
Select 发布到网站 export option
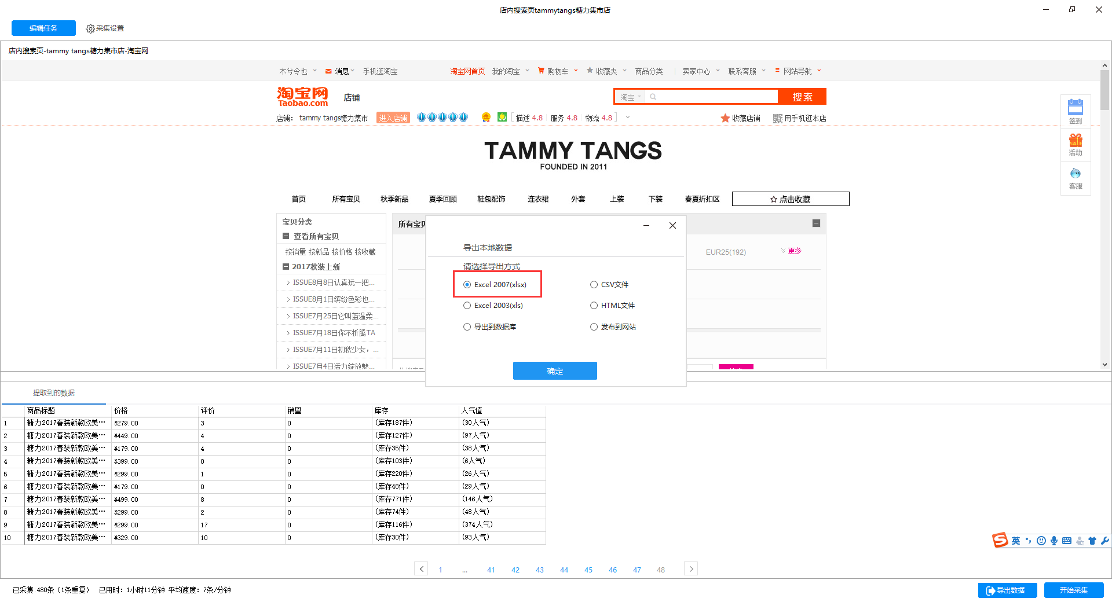tap(613, 327)
